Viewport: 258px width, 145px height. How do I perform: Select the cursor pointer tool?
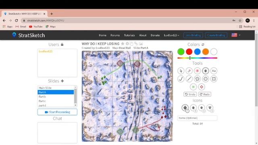tap(181, 71)
